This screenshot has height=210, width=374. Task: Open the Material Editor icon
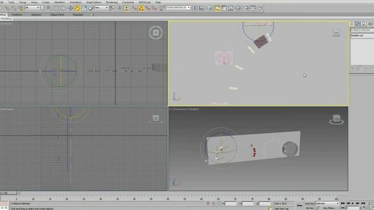tap(238, 8)
